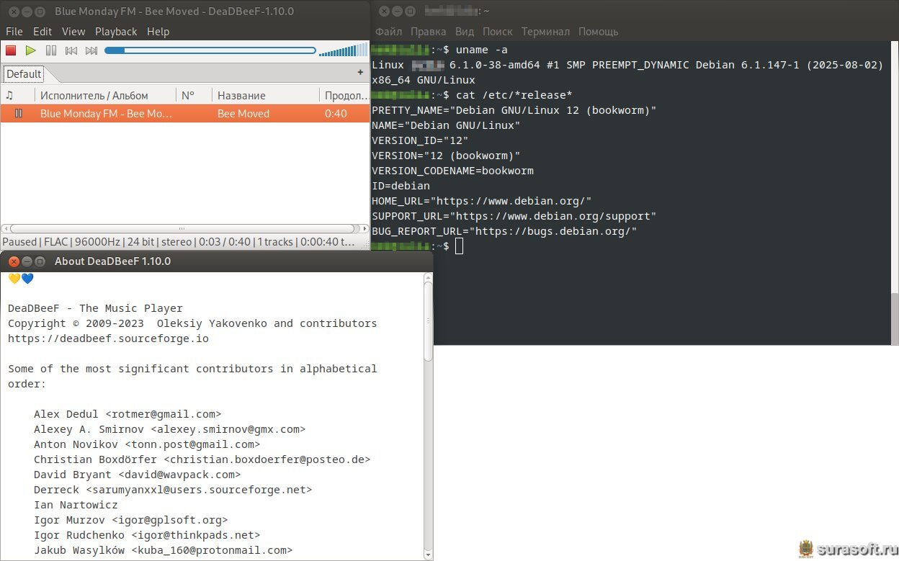Click the Derreck contributor line
This screenshot has height=561, width=899.
[173, 490]
